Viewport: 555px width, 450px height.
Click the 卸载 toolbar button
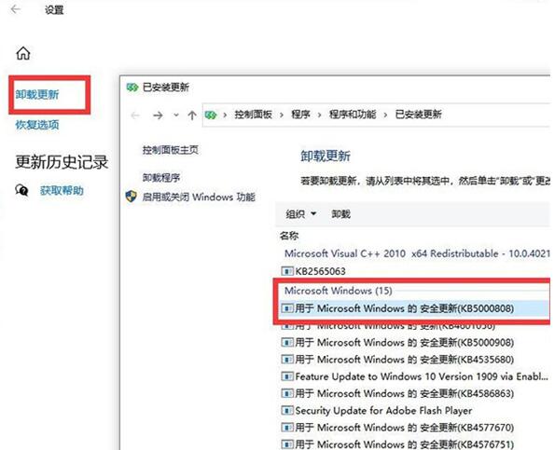point(340,214)
